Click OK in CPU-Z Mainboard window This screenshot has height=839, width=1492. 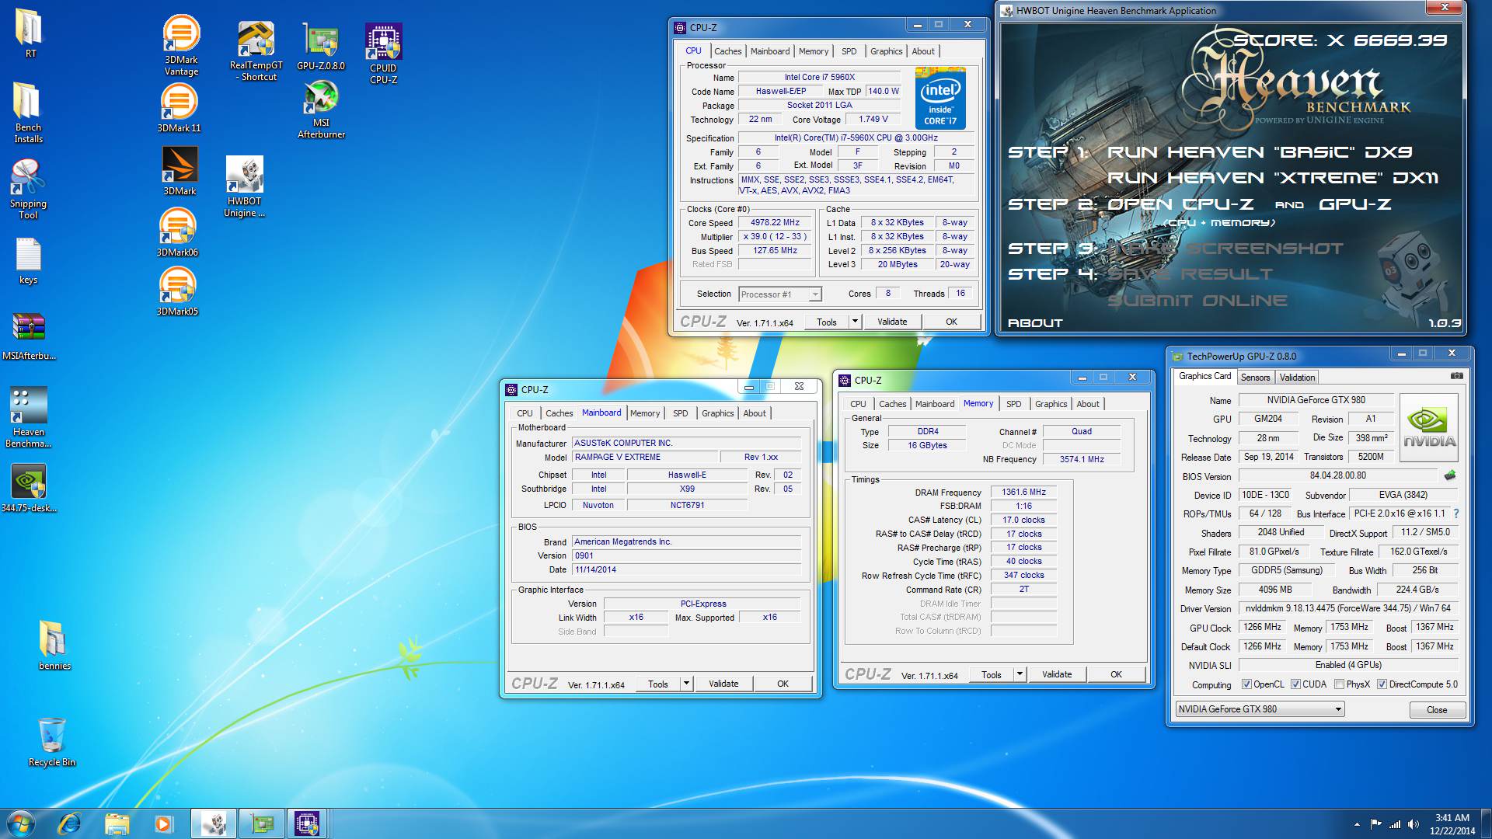click(783, 684)
